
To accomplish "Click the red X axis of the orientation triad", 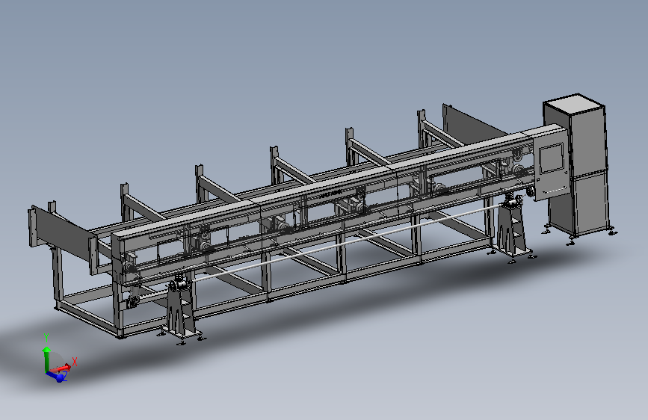I will pos(61,368).
